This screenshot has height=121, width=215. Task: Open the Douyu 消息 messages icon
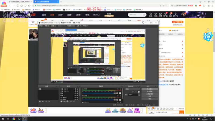pyautogui.click(x=170, y=15)
